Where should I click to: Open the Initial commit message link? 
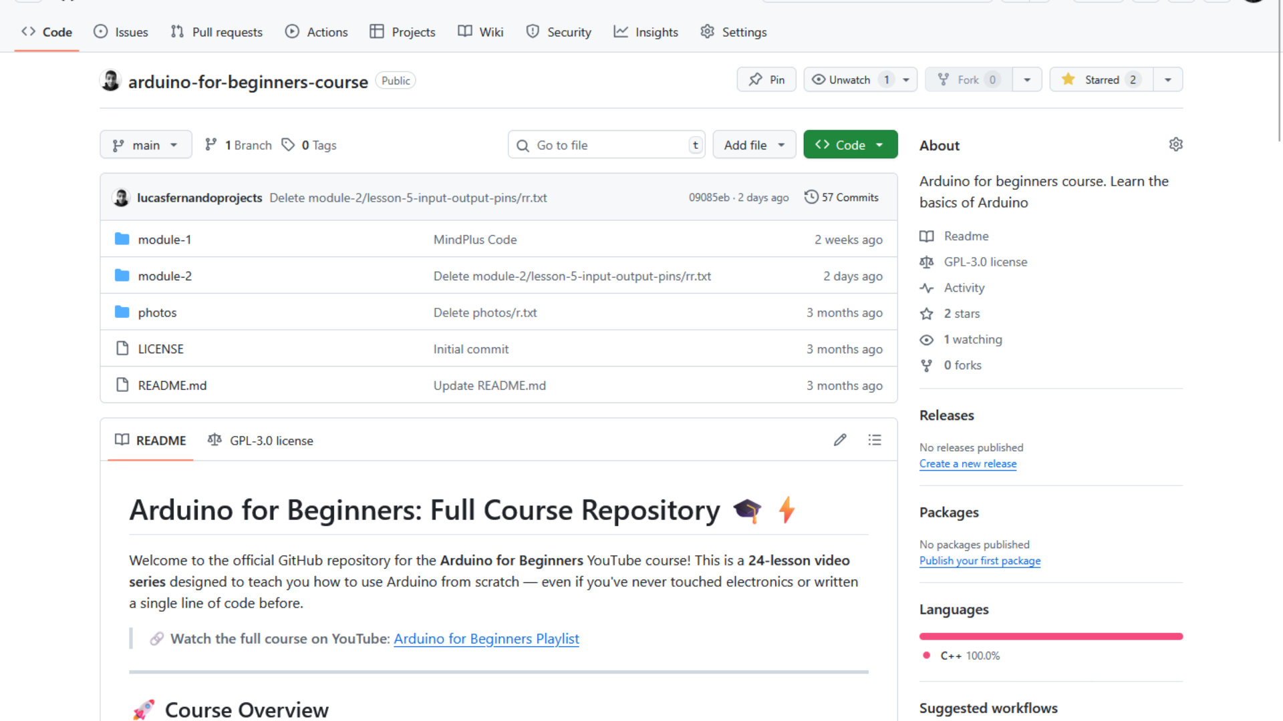coord(470,349)
